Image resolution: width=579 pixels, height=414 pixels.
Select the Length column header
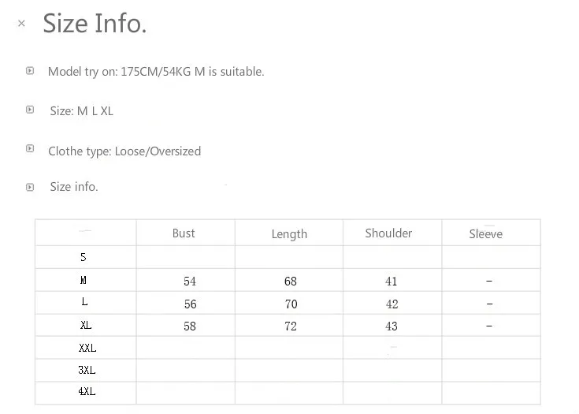(x=289, y=234)
